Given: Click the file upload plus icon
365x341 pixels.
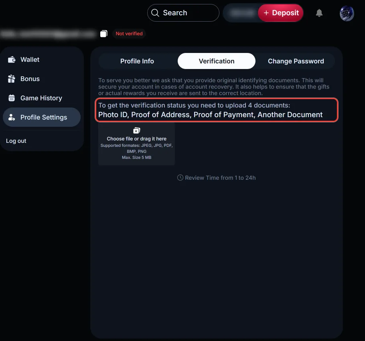Looking at the screenshot, I should [137, 130].
